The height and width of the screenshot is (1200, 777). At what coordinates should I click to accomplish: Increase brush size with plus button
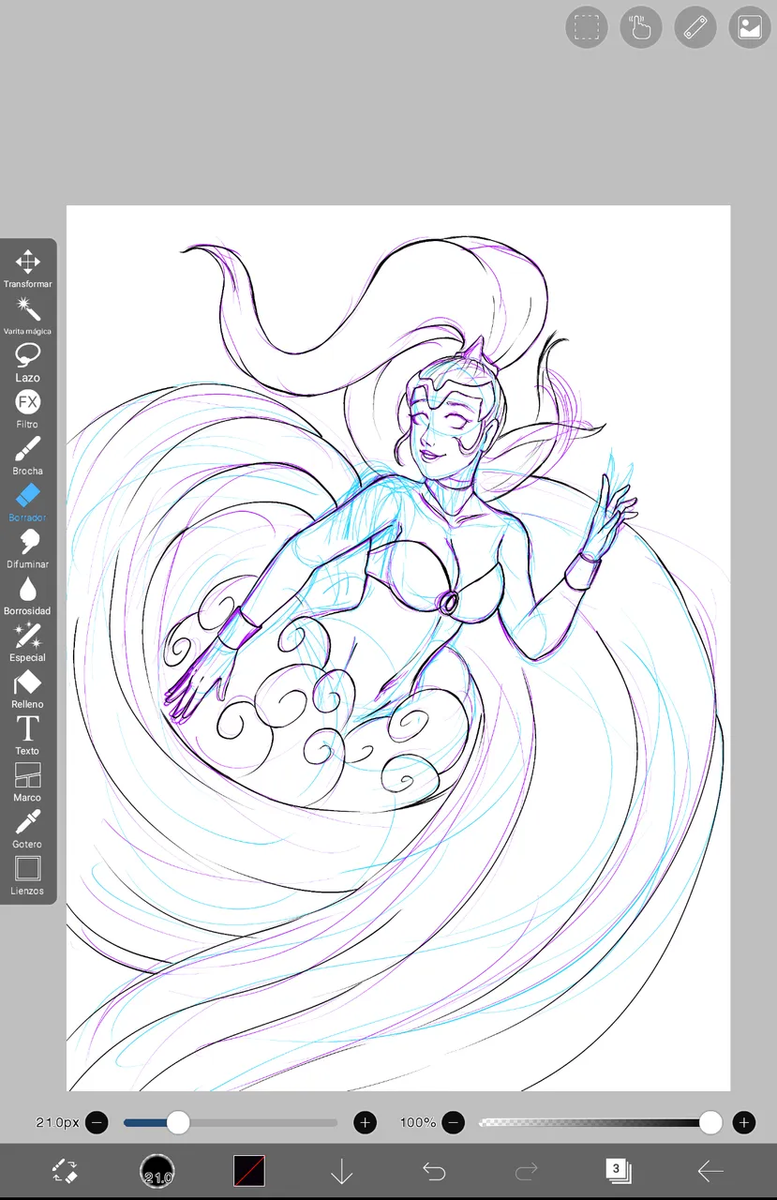(x=365, y=1122)
